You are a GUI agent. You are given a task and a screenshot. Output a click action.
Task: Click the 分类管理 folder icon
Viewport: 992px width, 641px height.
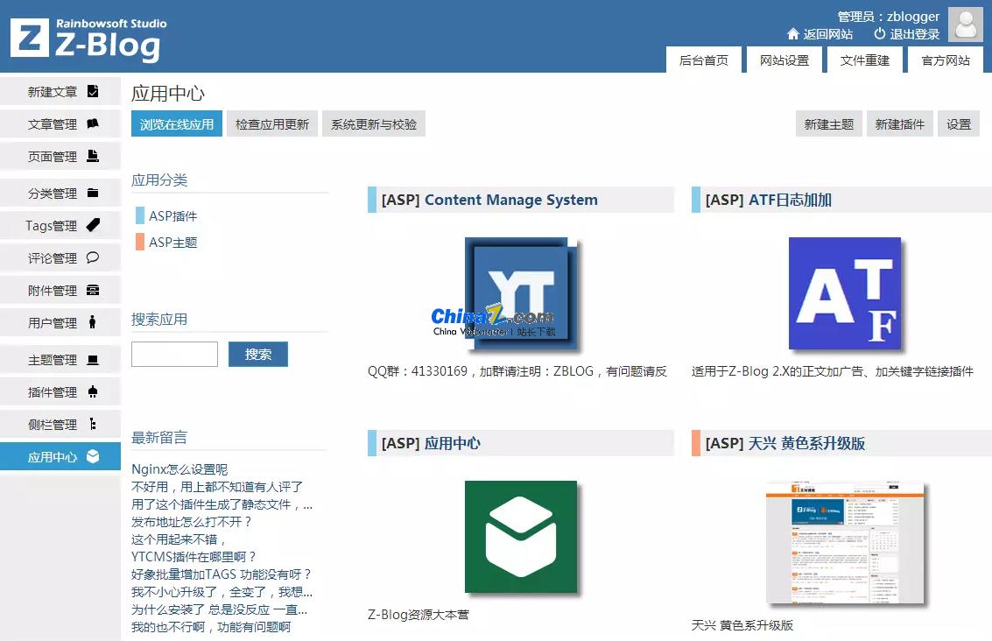(93, 193)
